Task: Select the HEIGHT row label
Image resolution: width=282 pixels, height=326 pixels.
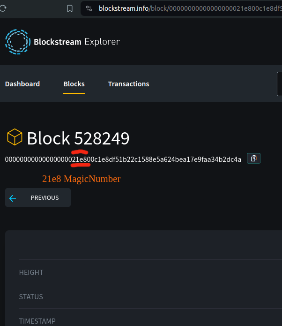Action: tap(31, 273)
